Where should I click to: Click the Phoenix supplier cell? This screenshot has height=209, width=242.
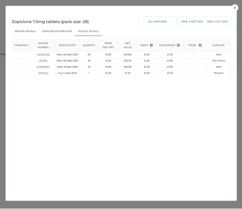tap(218, 73)
